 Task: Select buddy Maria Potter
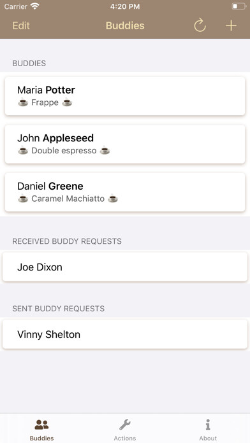[x=125, y=96]
